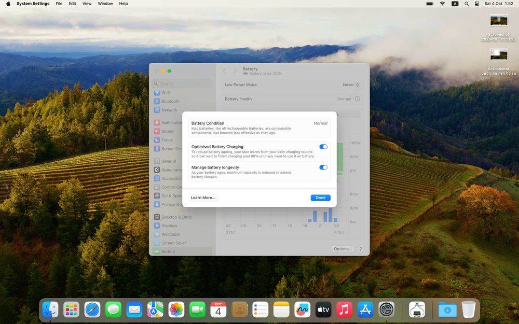519x324 pixels.
Task: Open Spotlight search from menu bar
Action: [x=467, y=4]
